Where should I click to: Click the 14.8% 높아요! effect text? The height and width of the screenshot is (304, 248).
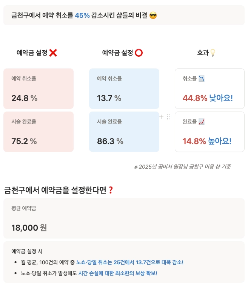click(x=207, y=141)
